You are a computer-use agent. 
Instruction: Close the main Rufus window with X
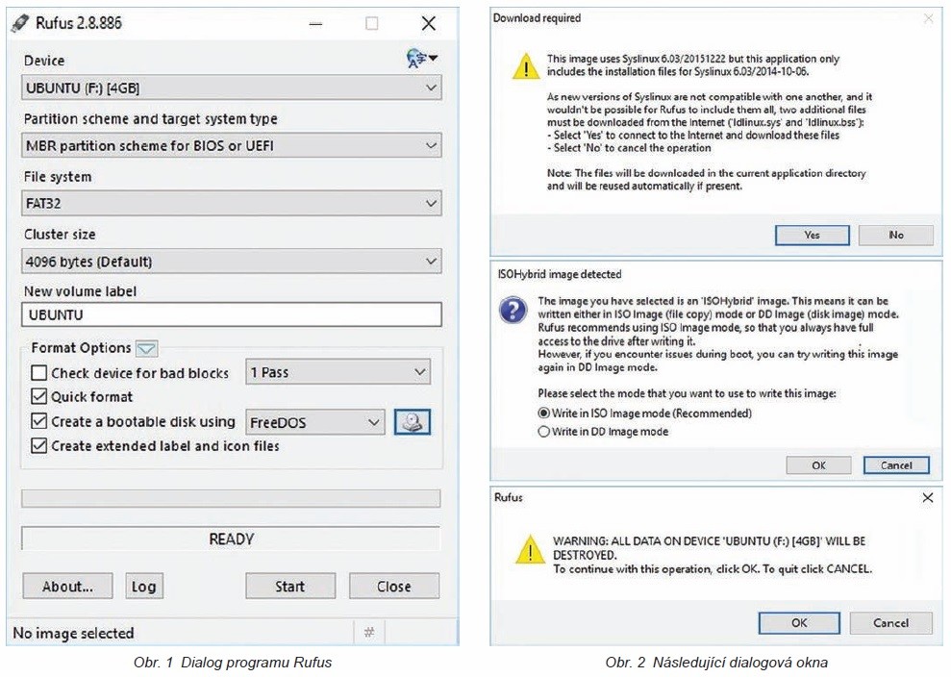coord(428,24)
